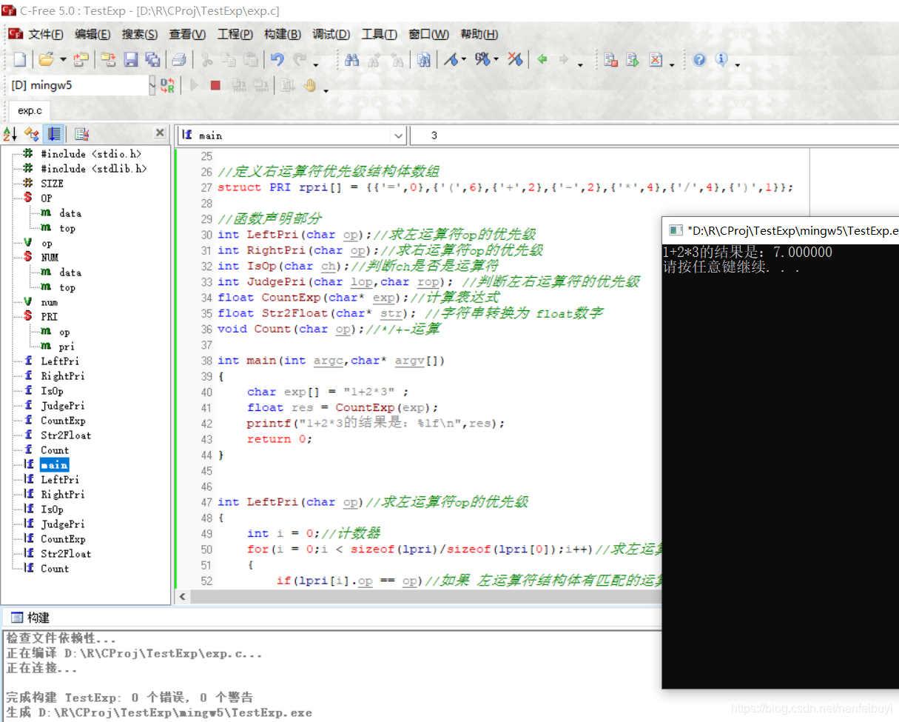The image size is (899, 722).
Task: Open the 工程(P) menu
Action: 235,34
